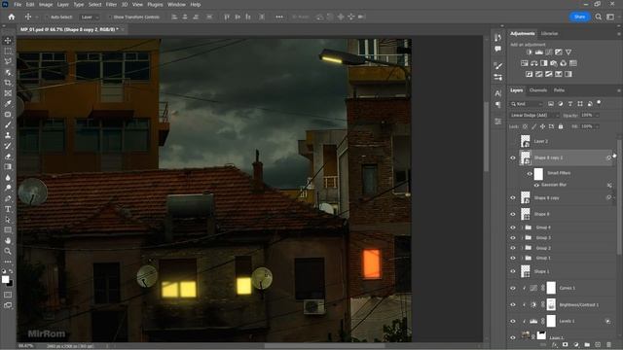Select the Crop tool
The height and width of the screenshot is (350, 623).
(8, 83)
